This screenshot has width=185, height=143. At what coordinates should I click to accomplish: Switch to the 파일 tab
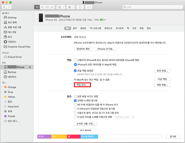[x=142, y=28]
